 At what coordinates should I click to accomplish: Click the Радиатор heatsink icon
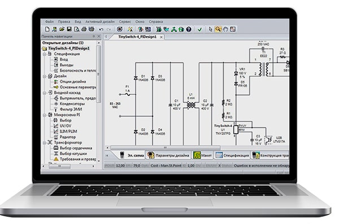(x=56, y=137)
